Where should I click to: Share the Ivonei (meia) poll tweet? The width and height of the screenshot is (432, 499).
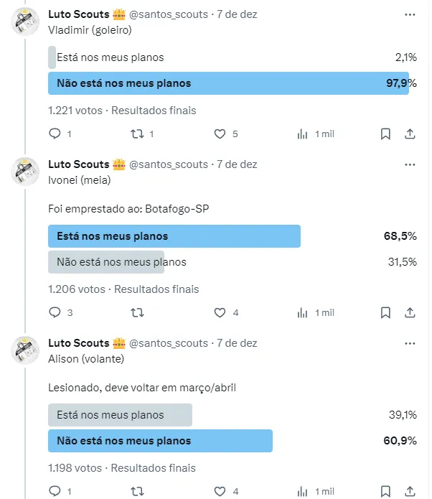410,313
